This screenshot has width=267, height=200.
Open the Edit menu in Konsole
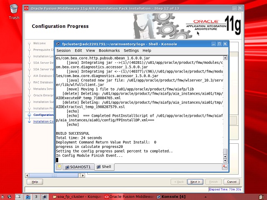pos(78,50)
